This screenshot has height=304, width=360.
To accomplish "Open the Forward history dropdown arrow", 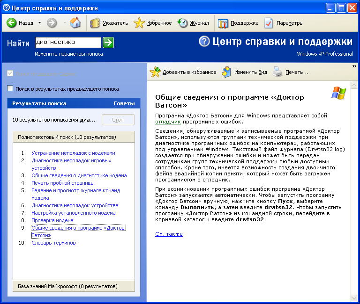I will (x=65, y=23).
